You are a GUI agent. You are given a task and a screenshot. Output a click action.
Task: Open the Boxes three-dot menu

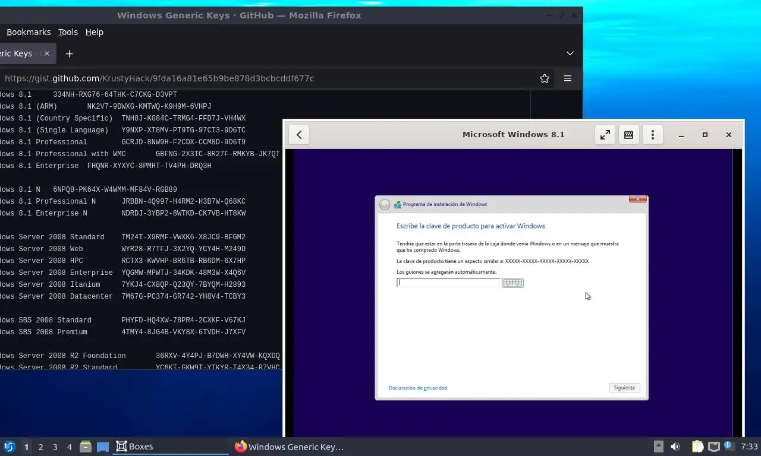point(652,135)
